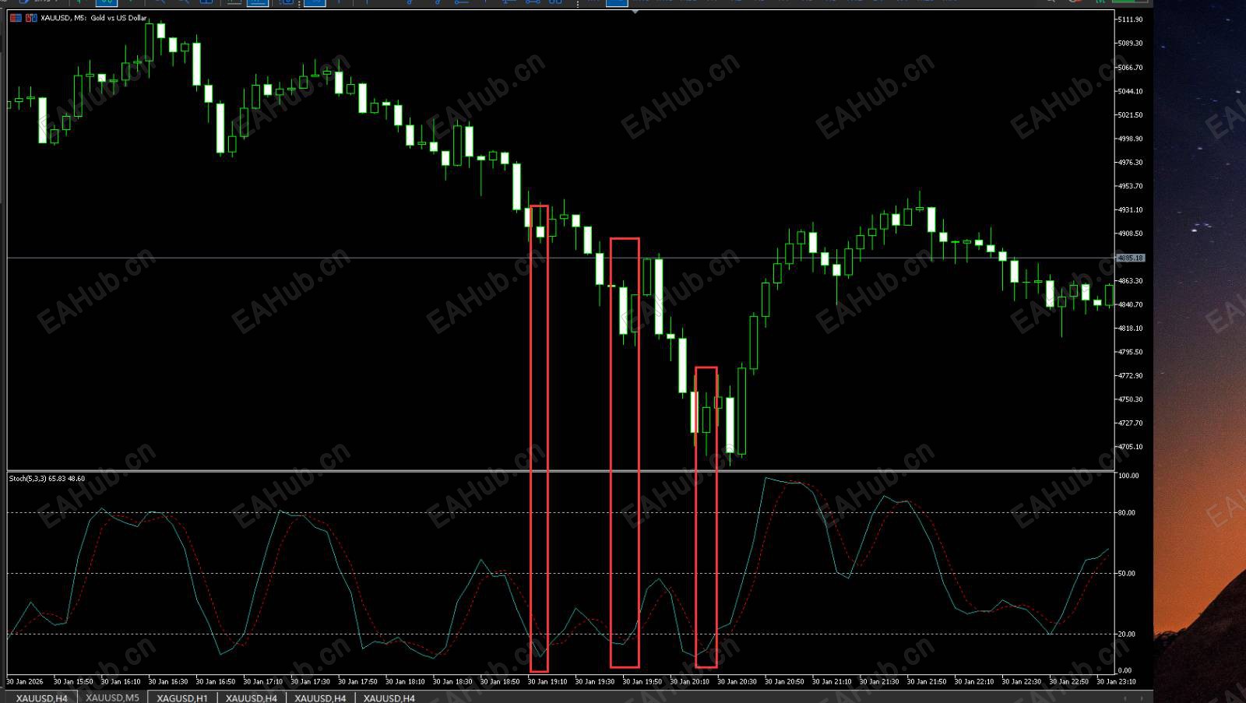The height and width of the screenshot is (703, 1246).
Task: Select the red rectangle object near 30 Jan 19:50
Action: 625,453
